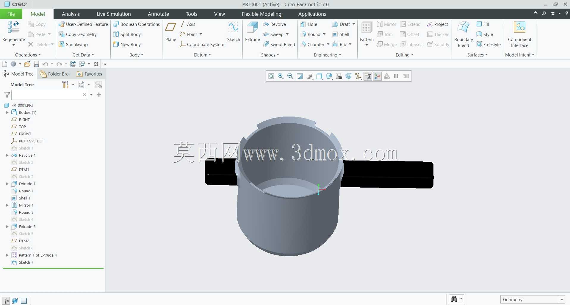570x305 pixels.
Task: Start a new Sketch from ribbon
Action: tap(234, 32)
